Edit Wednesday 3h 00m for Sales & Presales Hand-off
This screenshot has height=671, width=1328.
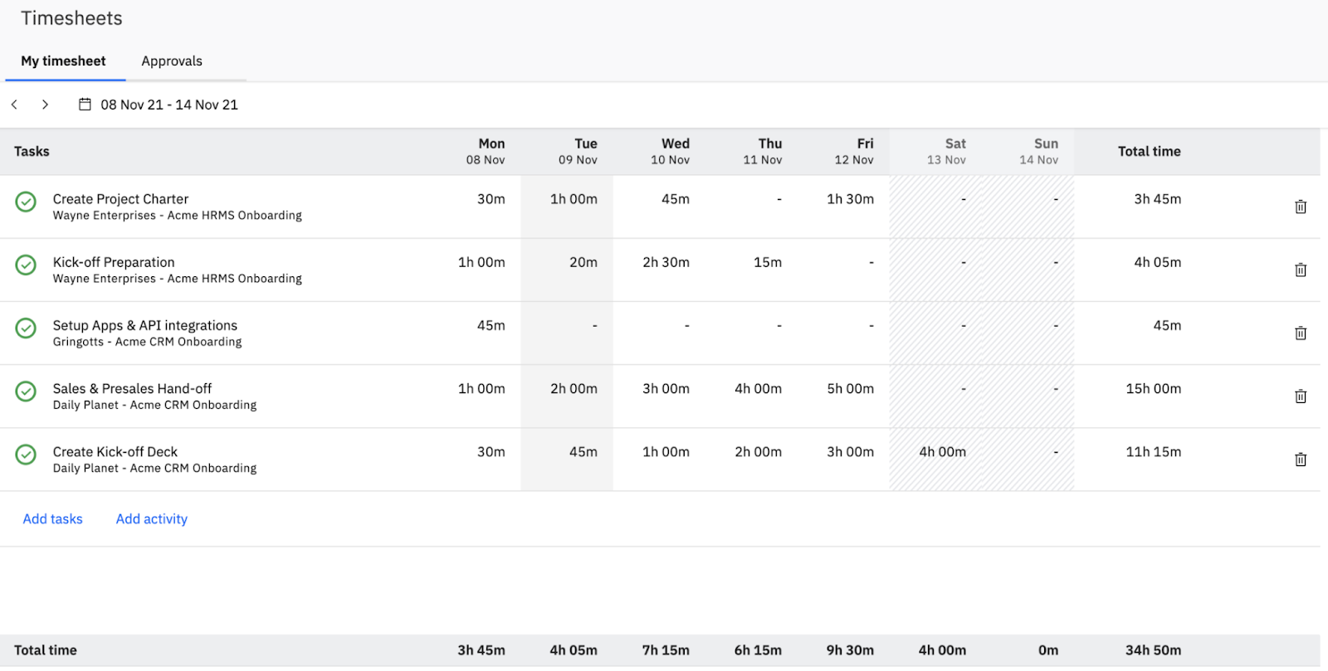click(x=666, y=388)
